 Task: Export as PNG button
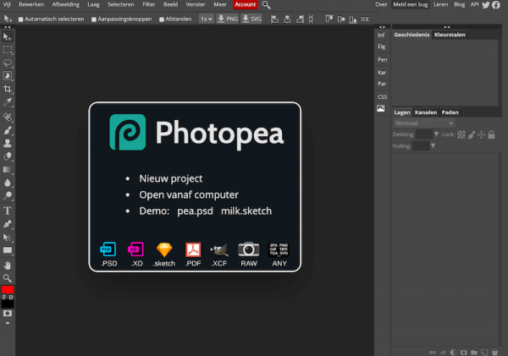(228, 19)
